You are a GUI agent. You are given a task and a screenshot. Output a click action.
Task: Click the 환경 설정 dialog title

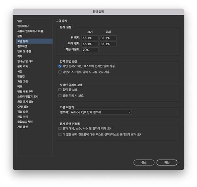click(98, 12)
